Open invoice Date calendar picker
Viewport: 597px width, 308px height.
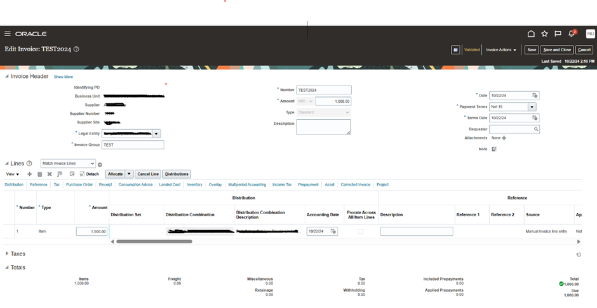coord(535,96)
